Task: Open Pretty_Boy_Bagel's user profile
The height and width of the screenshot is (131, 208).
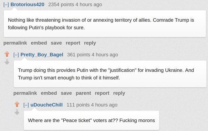Action: click(42, 55)
